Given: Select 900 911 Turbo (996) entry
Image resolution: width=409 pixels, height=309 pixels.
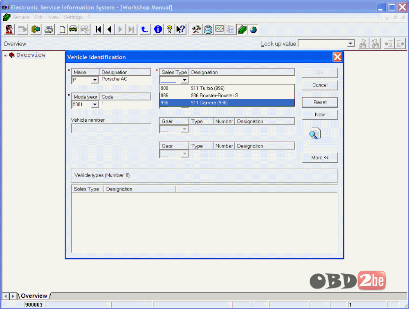Looking at the screenshot, I should coord(227,88).
